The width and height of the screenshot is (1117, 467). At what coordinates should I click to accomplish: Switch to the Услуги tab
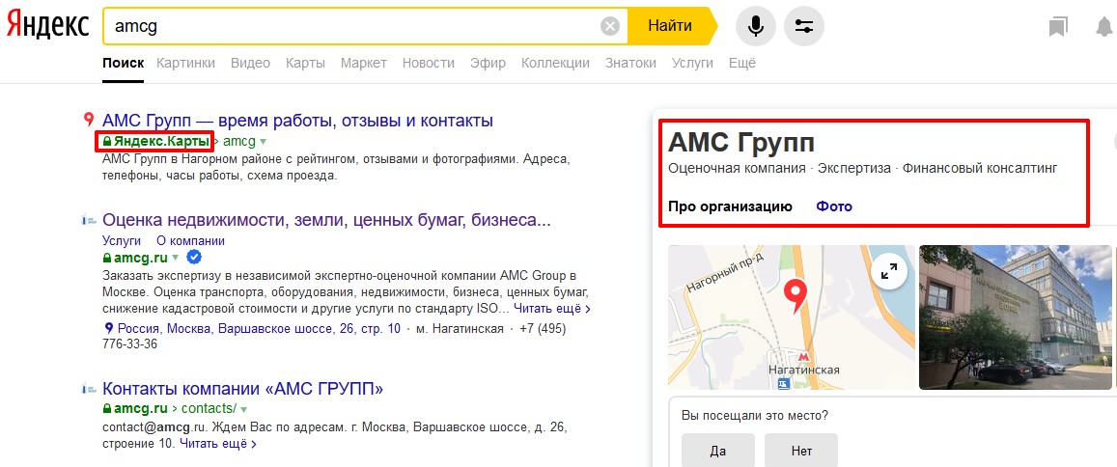[x=692, y=63]
